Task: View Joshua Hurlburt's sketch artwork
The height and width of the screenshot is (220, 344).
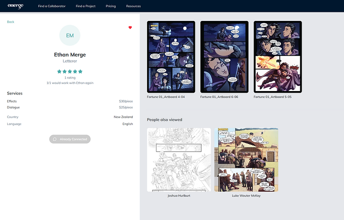Action: (179, 160)
